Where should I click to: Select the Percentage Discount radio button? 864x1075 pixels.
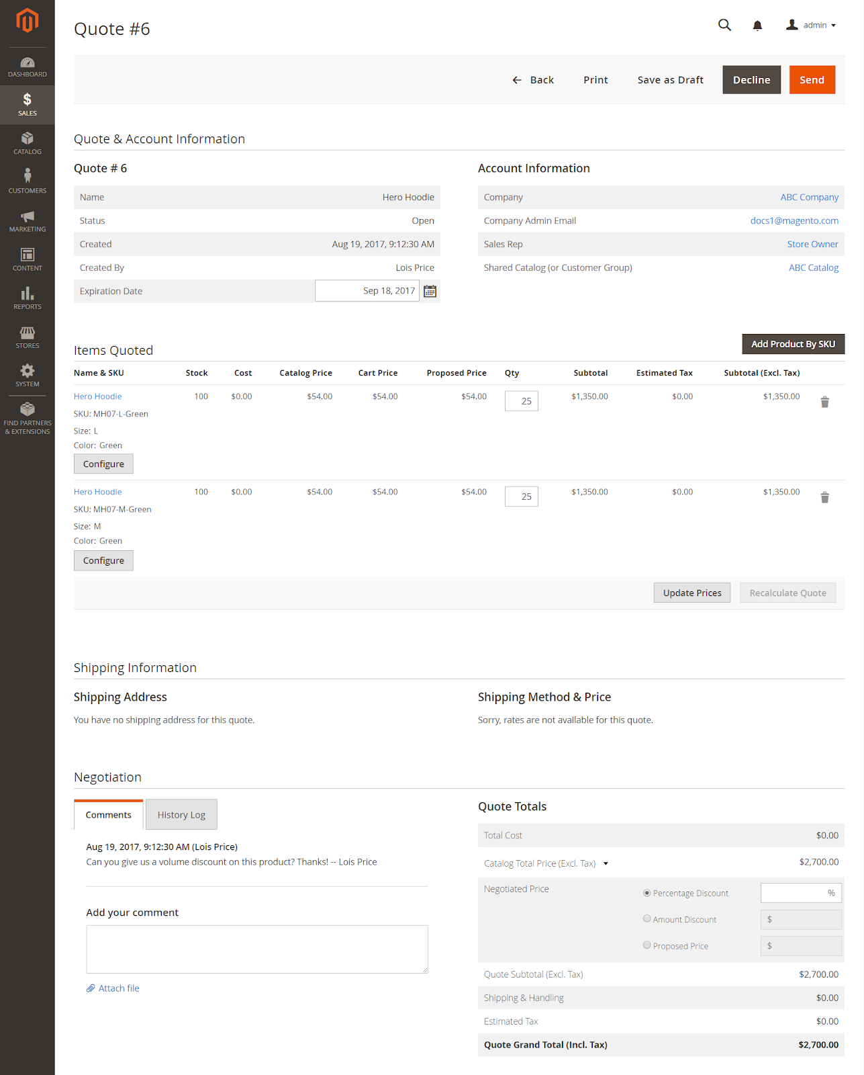click(647, 893)
